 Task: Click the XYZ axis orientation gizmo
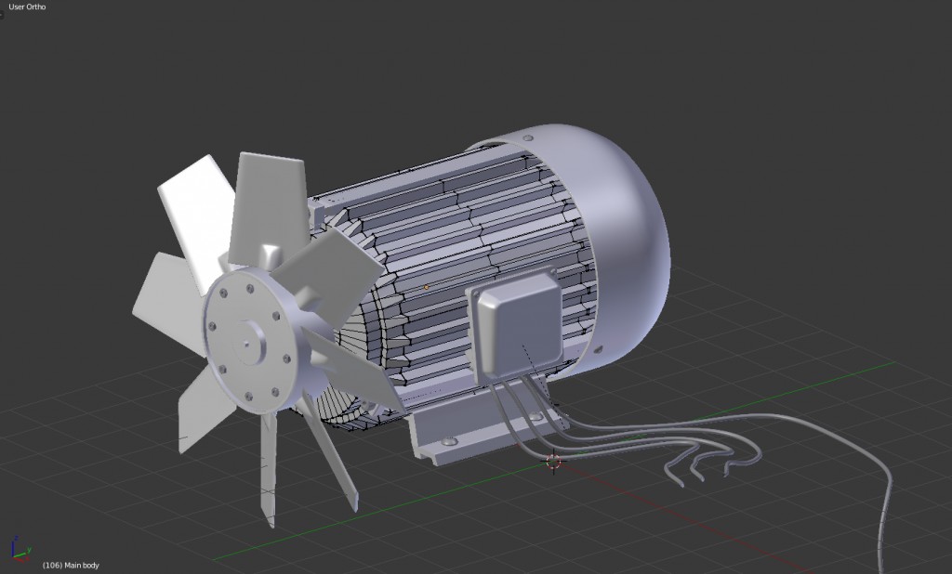pyautogui.click(x=17, y=550)
